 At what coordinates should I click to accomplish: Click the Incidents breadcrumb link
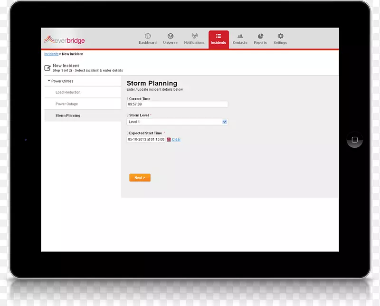click(51, 54)
